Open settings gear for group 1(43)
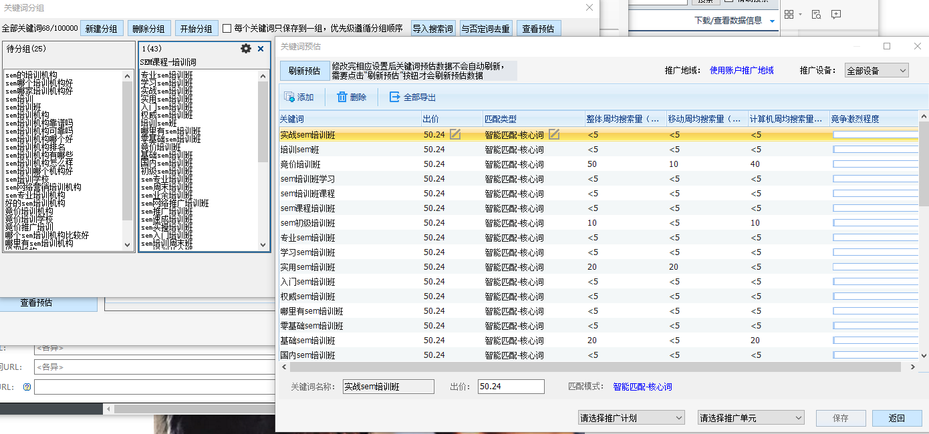 246,49
